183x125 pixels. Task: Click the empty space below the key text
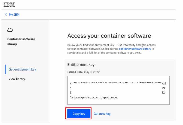click(x=118, y=102)
